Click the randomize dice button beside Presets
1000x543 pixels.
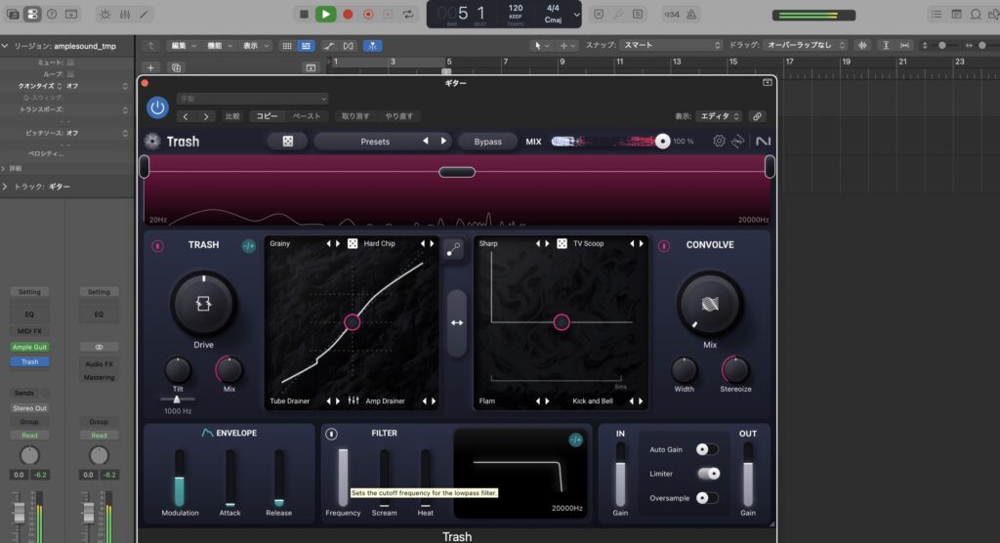click(x=288, y=141)
